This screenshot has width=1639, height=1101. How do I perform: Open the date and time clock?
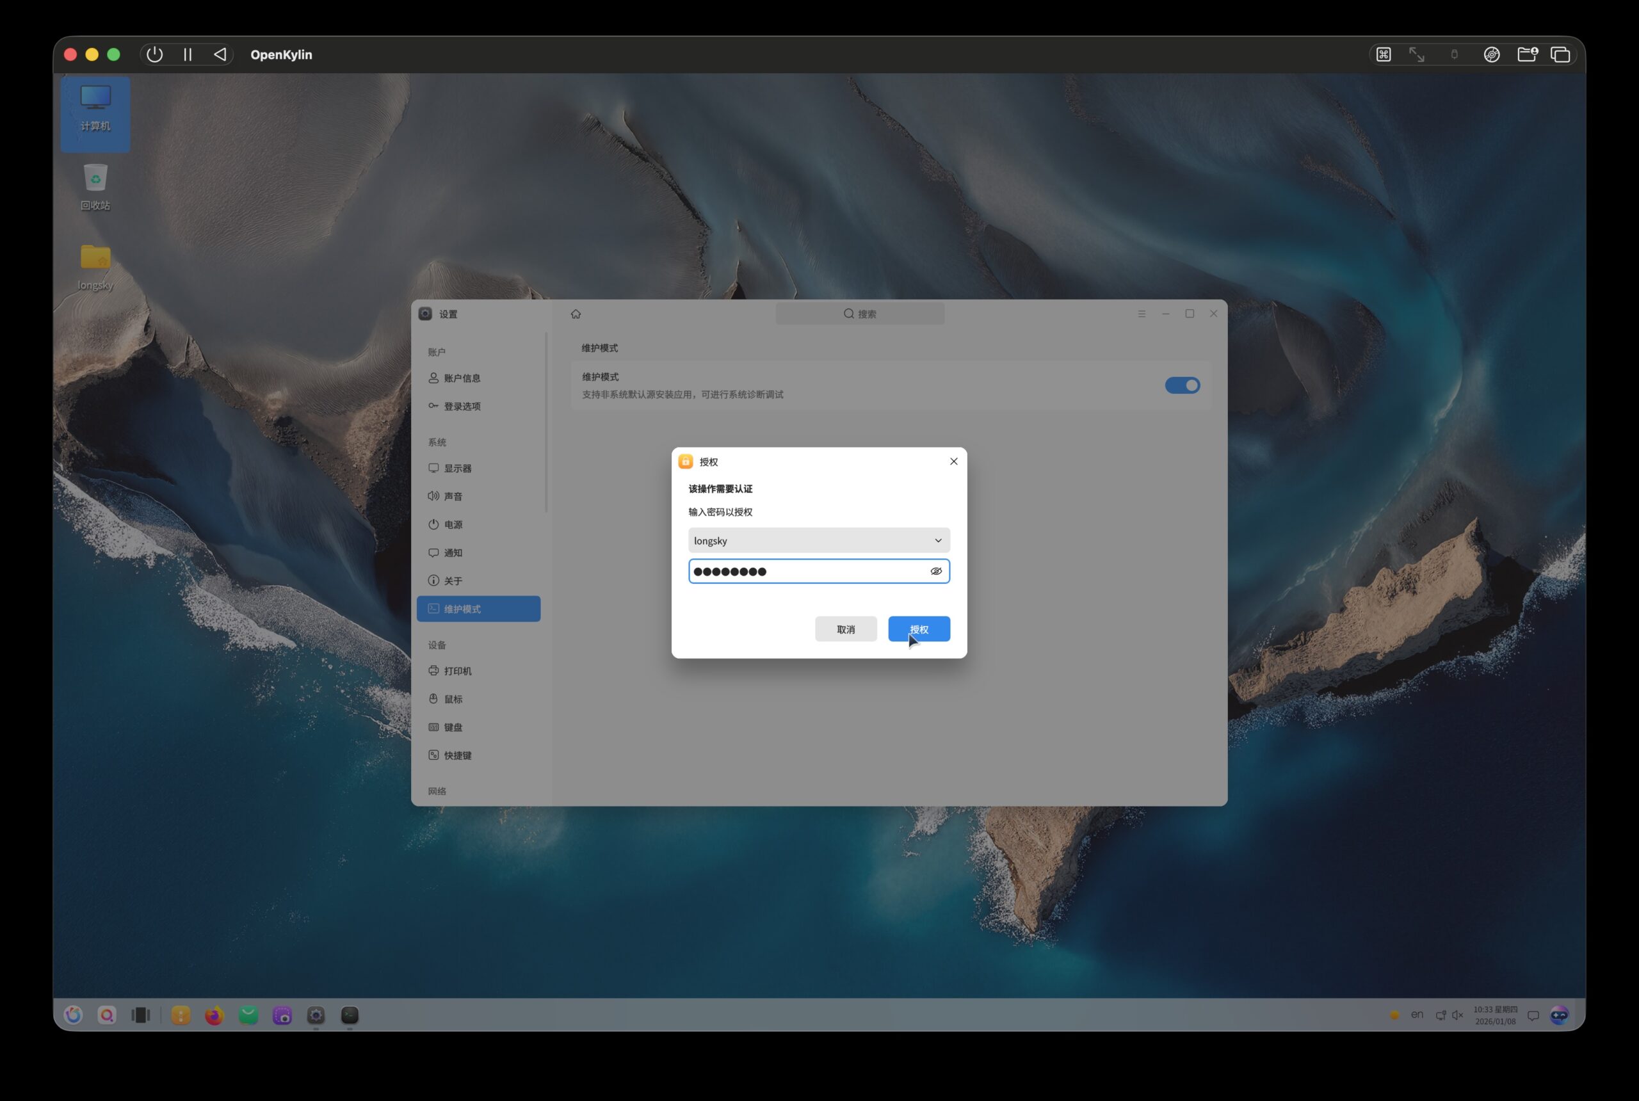coord(1495,1015)
